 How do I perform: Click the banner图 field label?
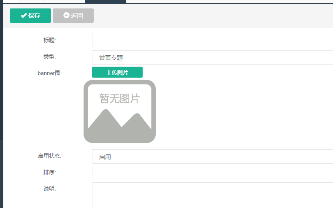pos(50,73)
